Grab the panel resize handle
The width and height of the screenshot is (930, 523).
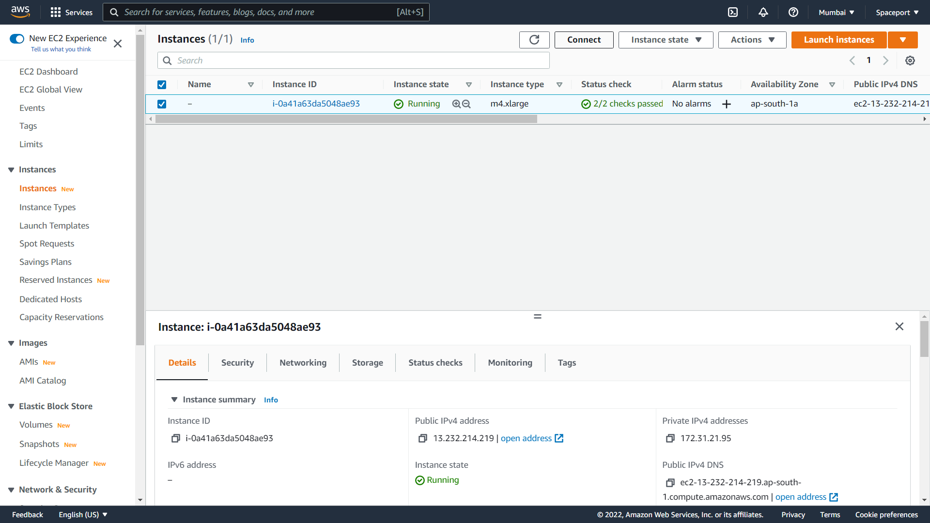(x=538, y=316)
